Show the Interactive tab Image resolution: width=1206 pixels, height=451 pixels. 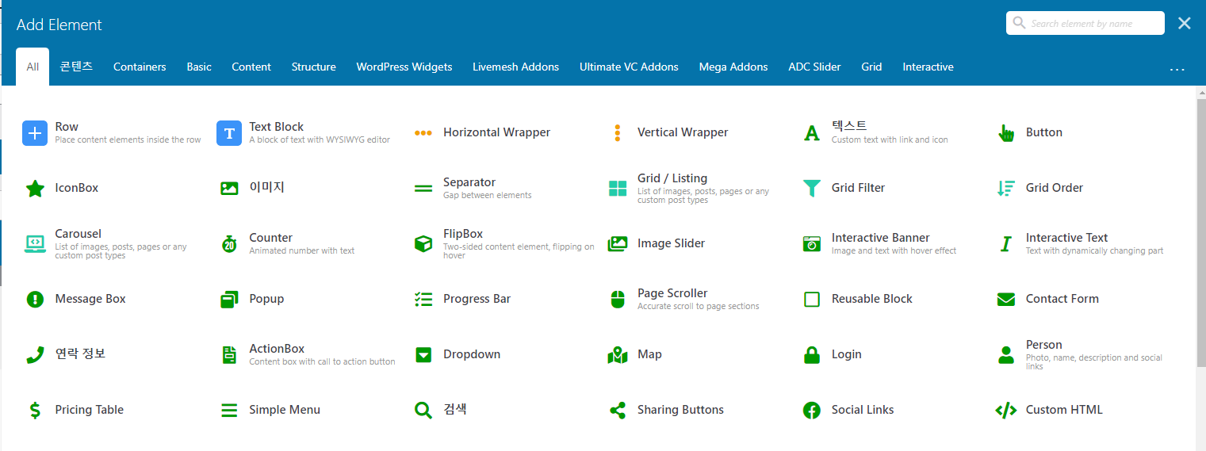tap(928, 67)
